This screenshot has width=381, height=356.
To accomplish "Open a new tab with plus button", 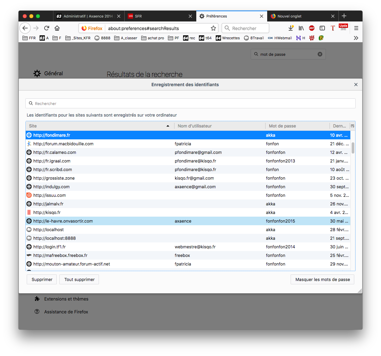I will point(344,16).
